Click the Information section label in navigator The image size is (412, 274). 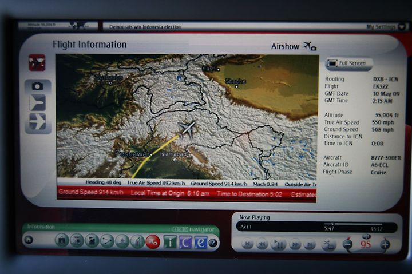tap(41, 227)
